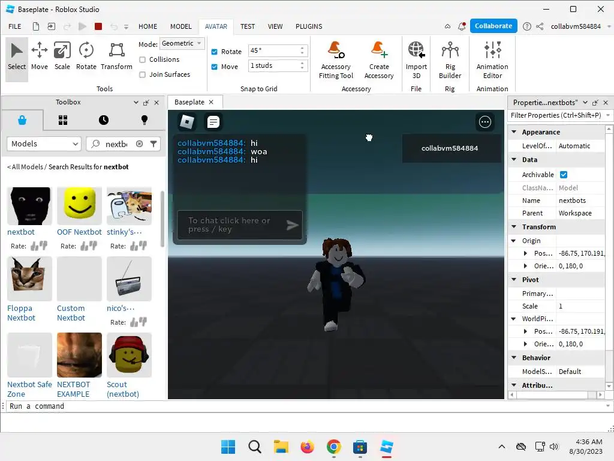Screen dimensions: 614x461
Task: Collapse the Behavior section
Action: pos(514,358)
